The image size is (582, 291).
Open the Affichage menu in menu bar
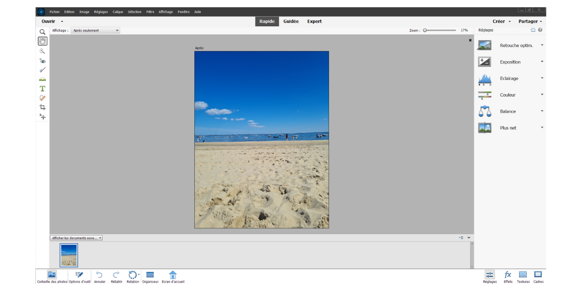(x=166, y=12)
